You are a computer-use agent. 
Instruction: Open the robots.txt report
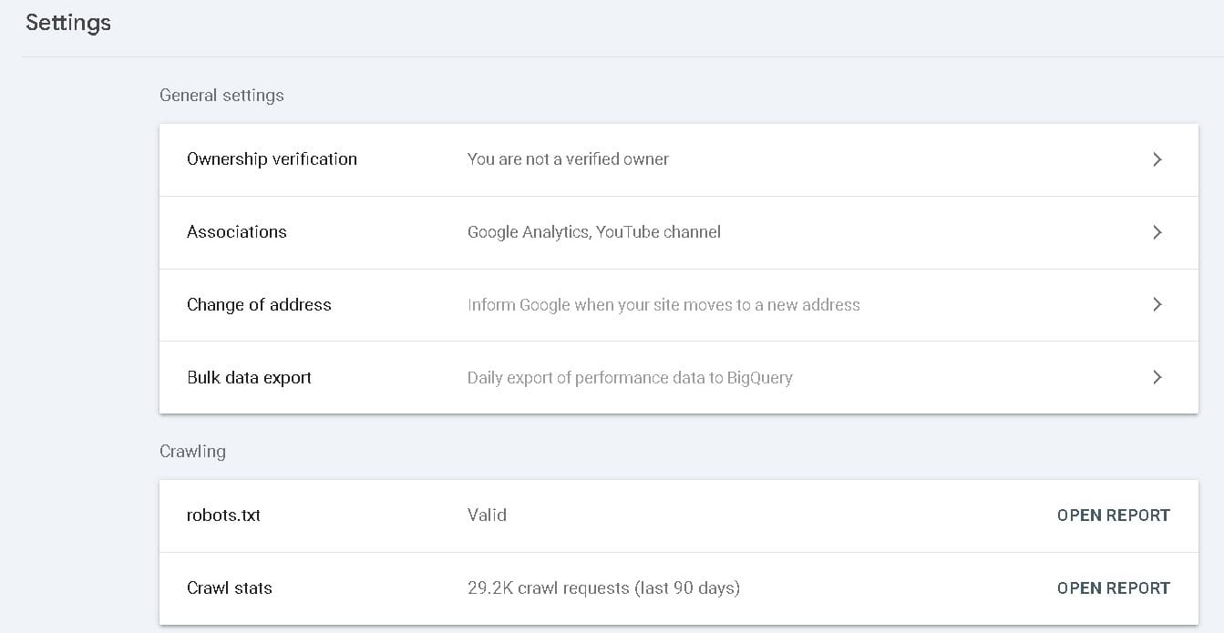1113,515
